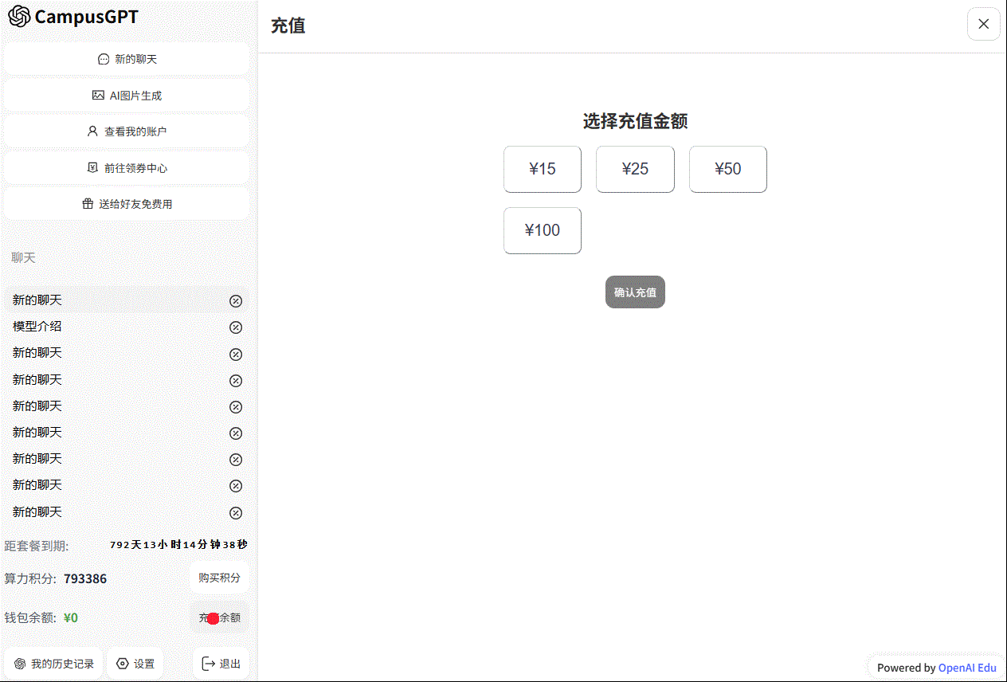Screen dimensions: 1007x682
Task: Select the ¥25 recharge amount
Action: coord(635,169)
